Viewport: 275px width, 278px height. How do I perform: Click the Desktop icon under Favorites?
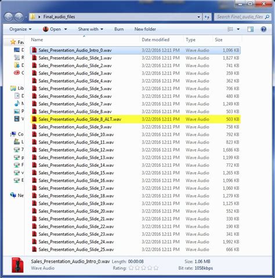[x=17, y=50]
